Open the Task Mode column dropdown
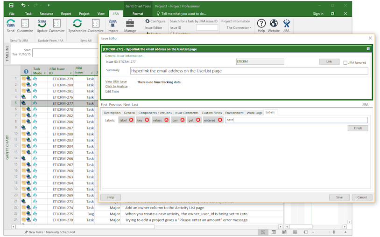 point(45,73)
